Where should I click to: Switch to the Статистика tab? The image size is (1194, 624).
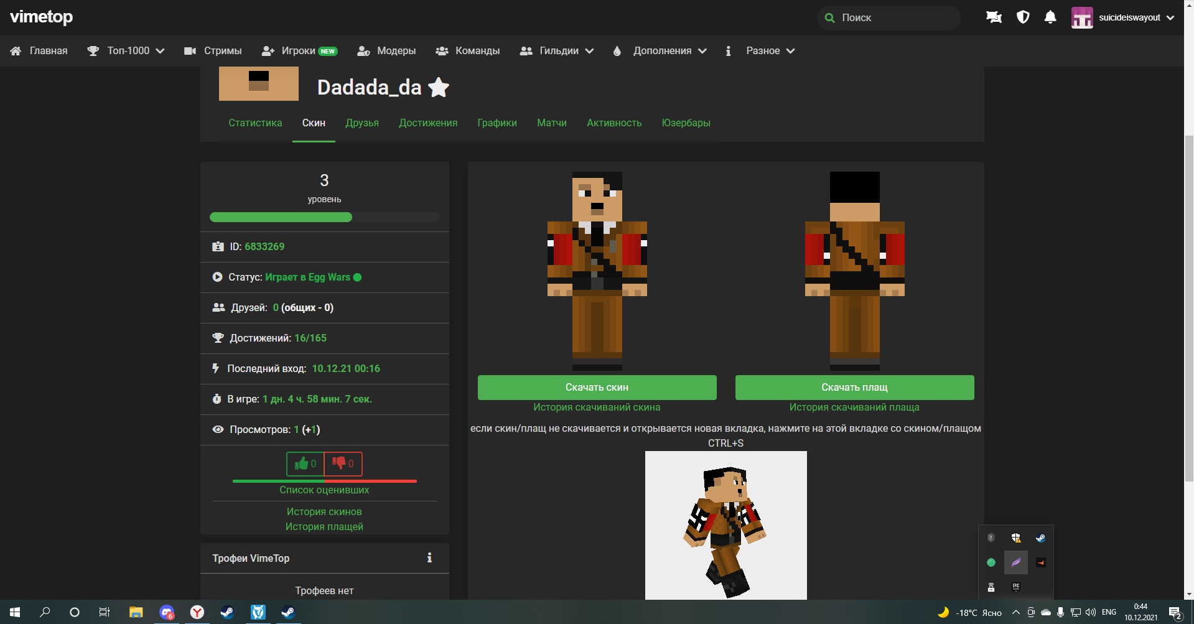(x=255, y=123)
